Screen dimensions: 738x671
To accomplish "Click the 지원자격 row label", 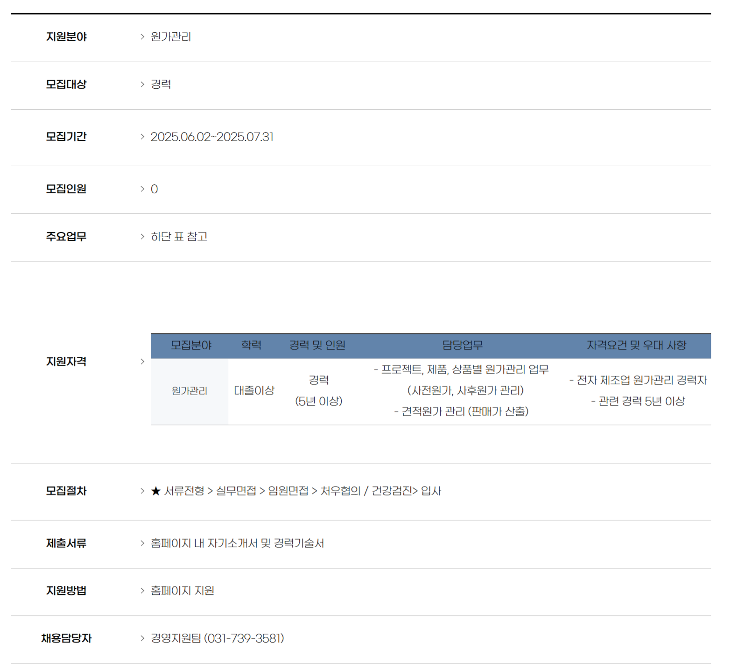I will tap(66, 362).
